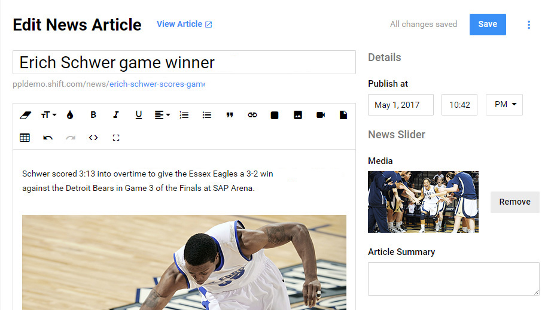Insert a video into the article
The image size is (551, 310).
pyautogui.click(x=321, y=115)
